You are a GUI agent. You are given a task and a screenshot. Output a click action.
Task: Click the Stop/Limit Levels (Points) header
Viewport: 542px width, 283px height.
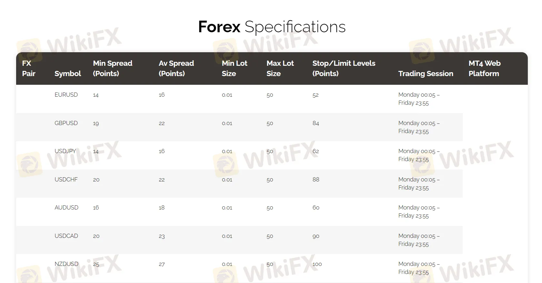[x=344, y=68]
